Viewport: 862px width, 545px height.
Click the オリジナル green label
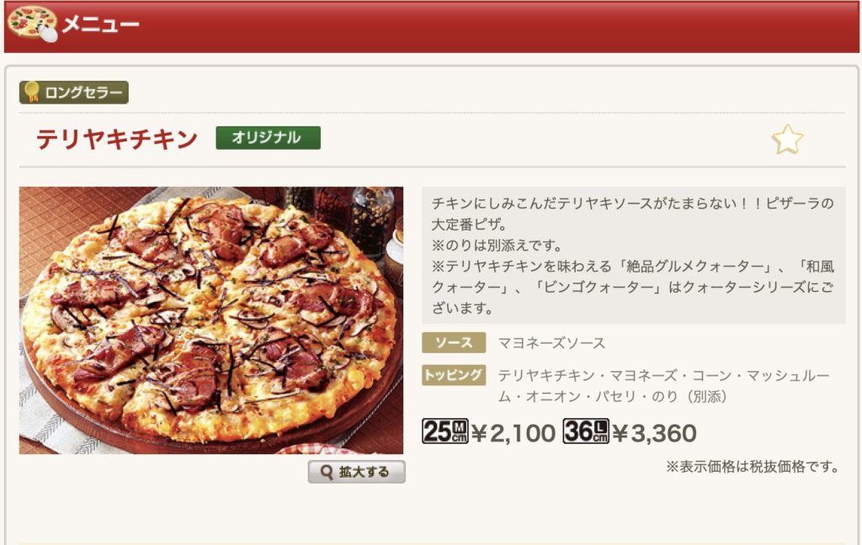(269, 137)
